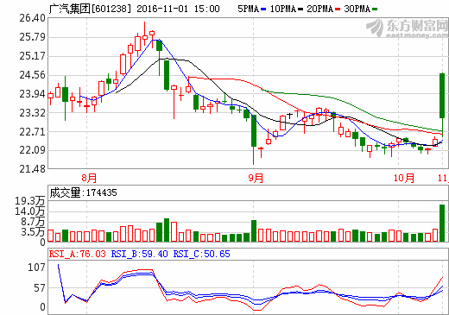The height and width of the screenshot is (315, 449).
Task: Click the green volume bar at September start
Action: click(x=254, y=230)
